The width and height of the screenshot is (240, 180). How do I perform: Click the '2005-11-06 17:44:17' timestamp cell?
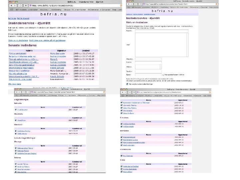coord(84,54)
